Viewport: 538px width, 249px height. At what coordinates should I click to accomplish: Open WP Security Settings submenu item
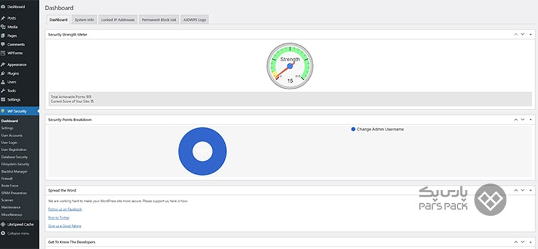(7, 128)
